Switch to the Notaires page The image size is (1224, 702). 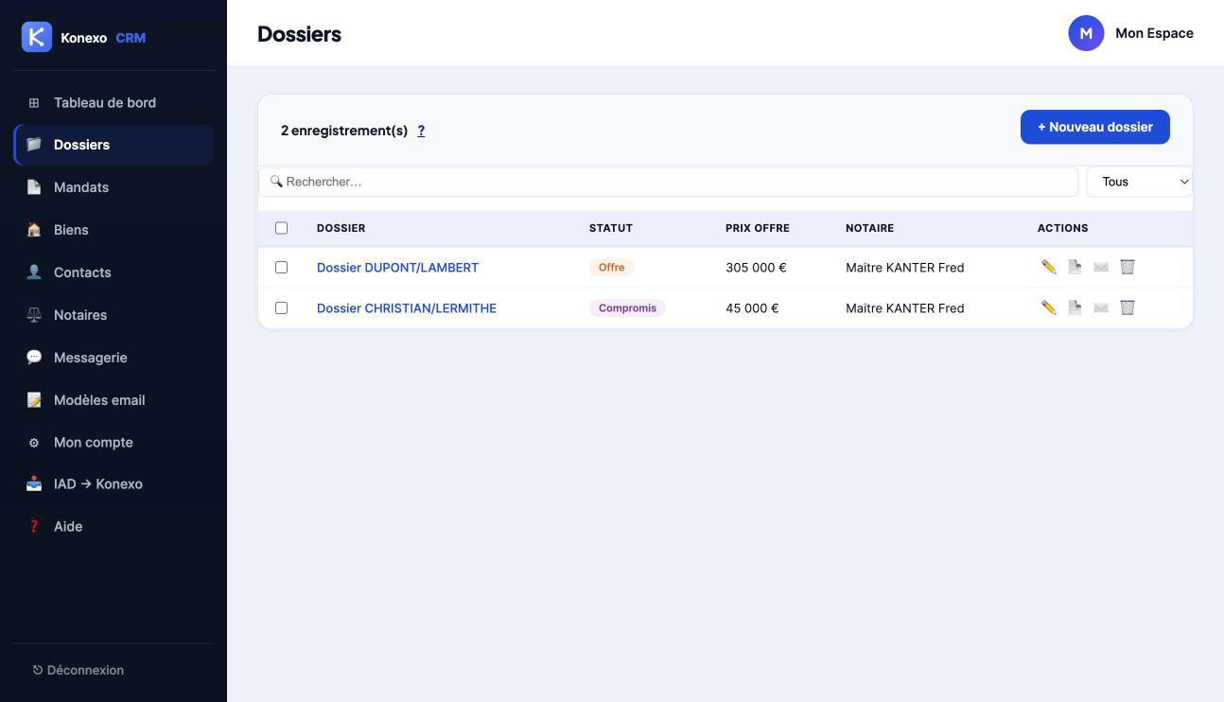(x=114, y=315)
